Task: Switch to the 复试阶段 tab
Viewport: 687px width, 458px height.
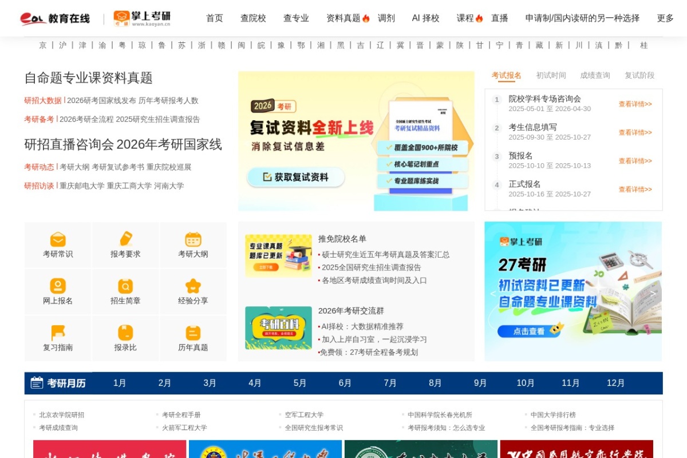Action: pos(639,76)
